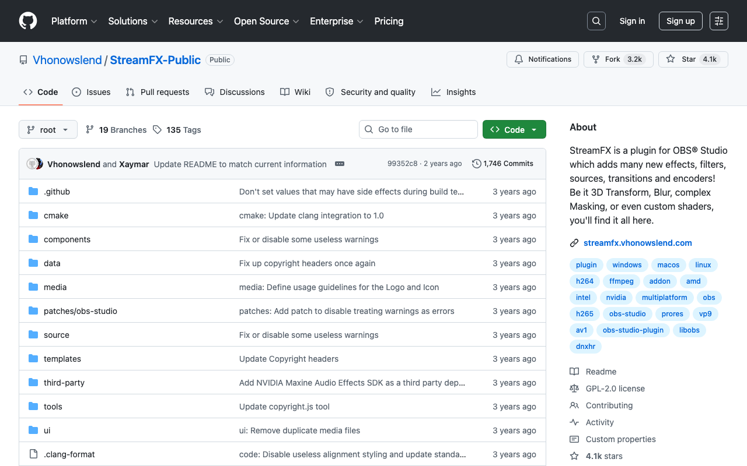
Task: Open the Vhonowslend owner profile link
Action: point(67,60)
